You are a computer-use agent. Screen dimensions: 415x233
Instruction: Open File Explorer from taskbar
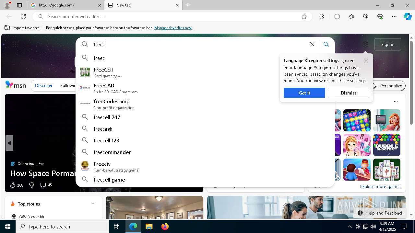(149, 227)
